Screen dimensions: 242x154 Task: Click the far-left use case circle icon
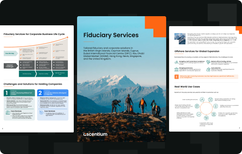tap(197, 106)
